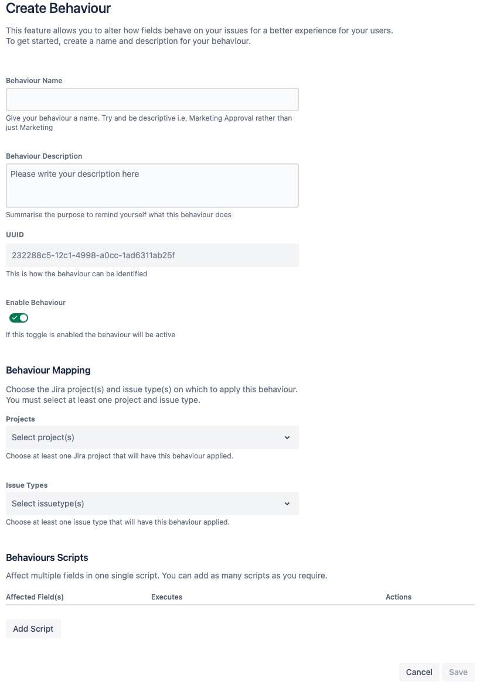This screenshot has width=480, height=685.
Task: Click the Cancel button
Action: (x=419, y=672)
